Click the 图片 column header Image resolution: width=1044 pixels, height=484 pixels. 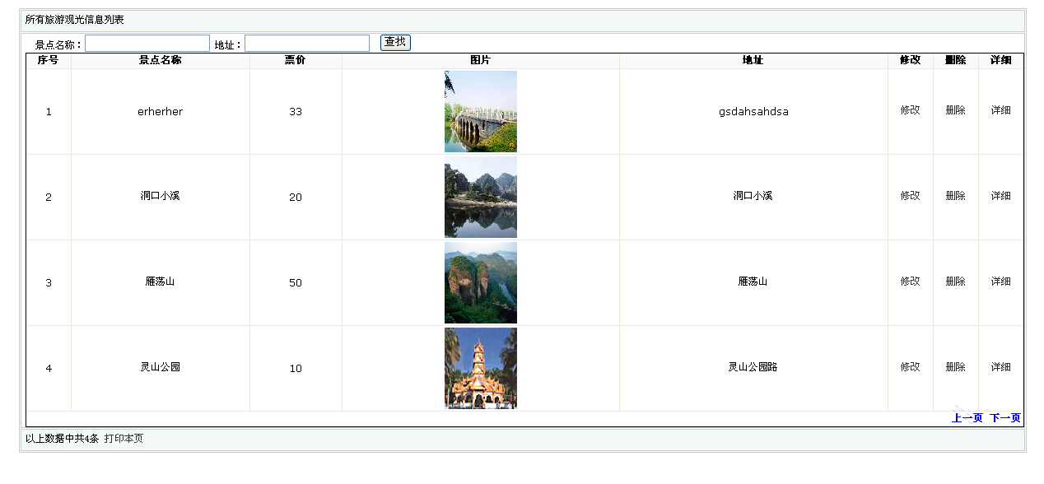coord(481,61)
